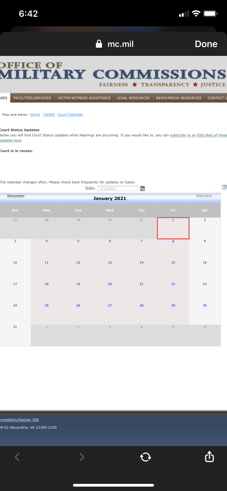Click the date input field showing 1/1/2021
The height and width of the screenshot is (491, 227).
click(118, 189)
